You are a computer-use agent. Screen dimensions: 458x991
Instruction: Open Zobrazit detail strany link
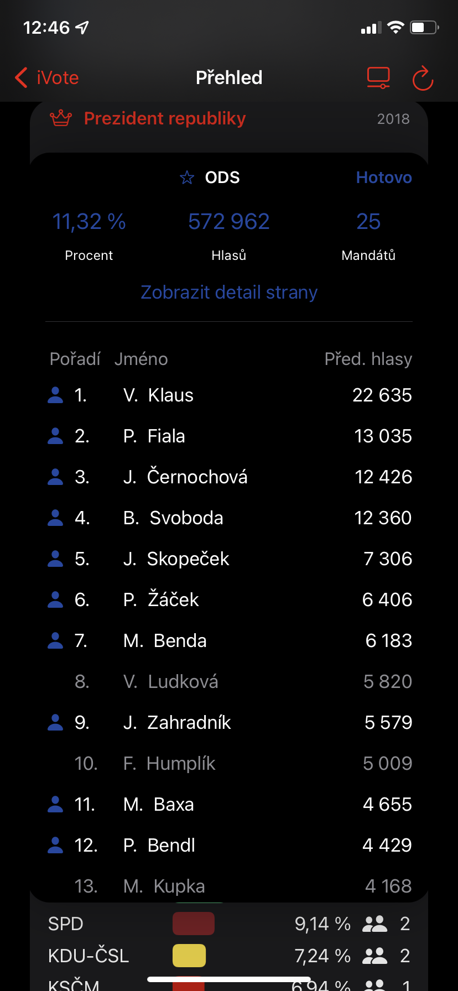tap(229, 292)
